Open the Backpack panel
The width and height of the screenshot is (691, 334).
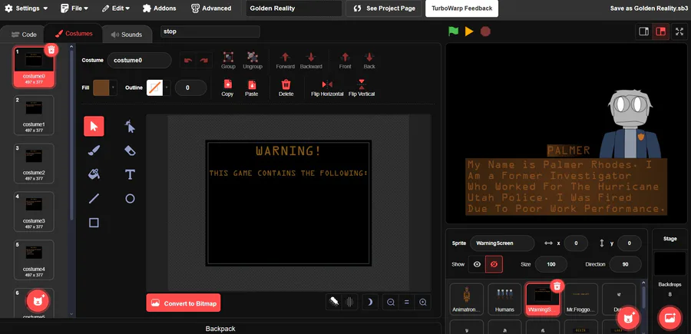tap(220, 329)
